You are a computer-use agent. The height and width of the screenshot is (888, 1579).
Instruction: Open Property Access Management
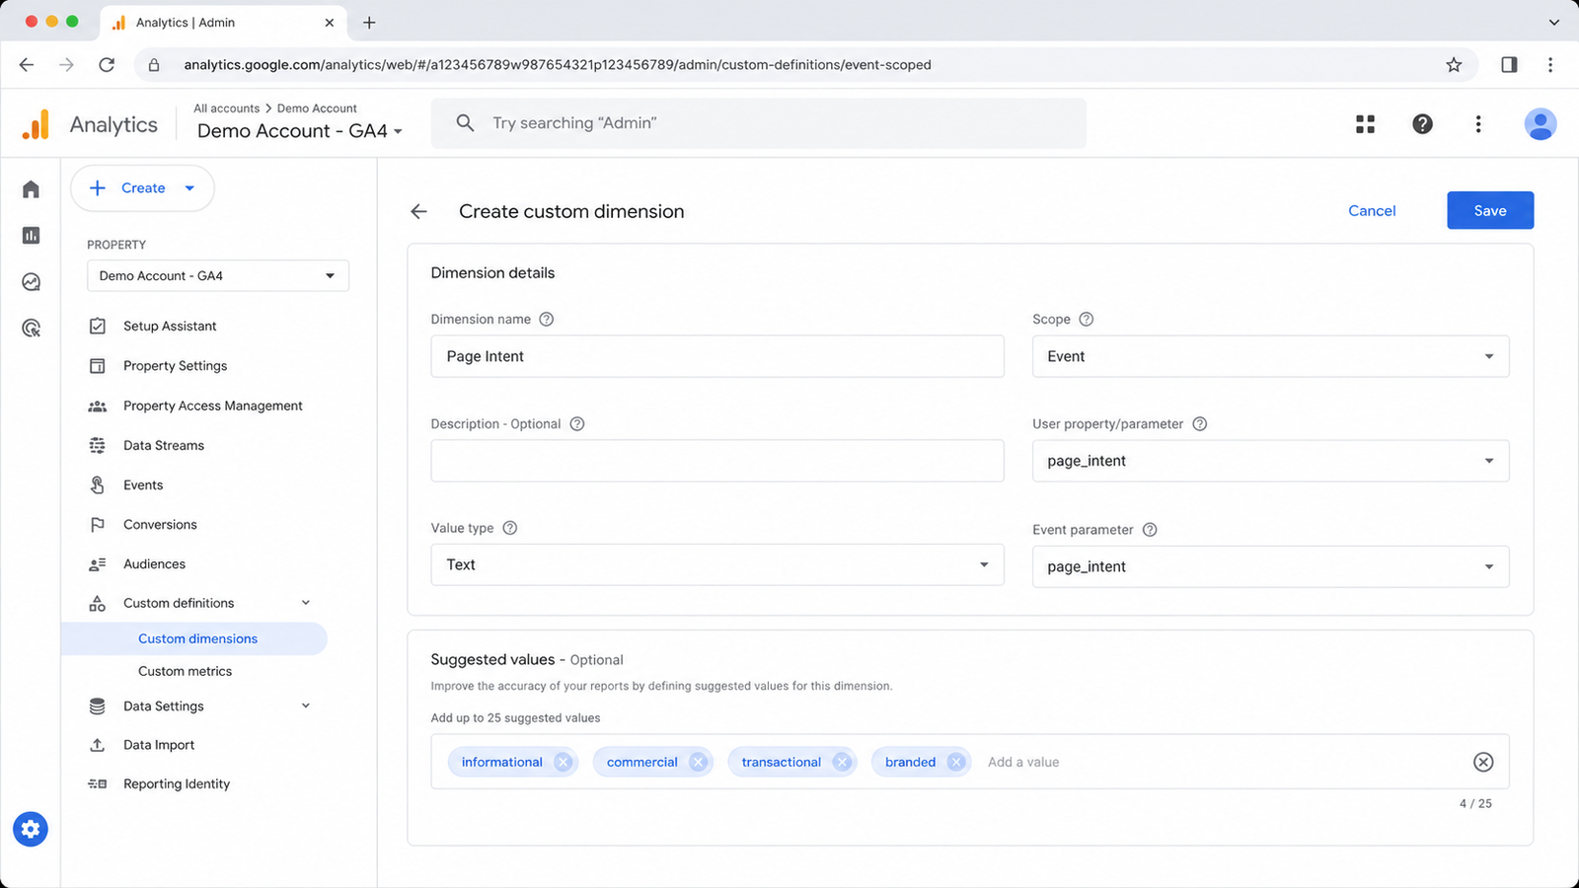click(x=213, y=406)
